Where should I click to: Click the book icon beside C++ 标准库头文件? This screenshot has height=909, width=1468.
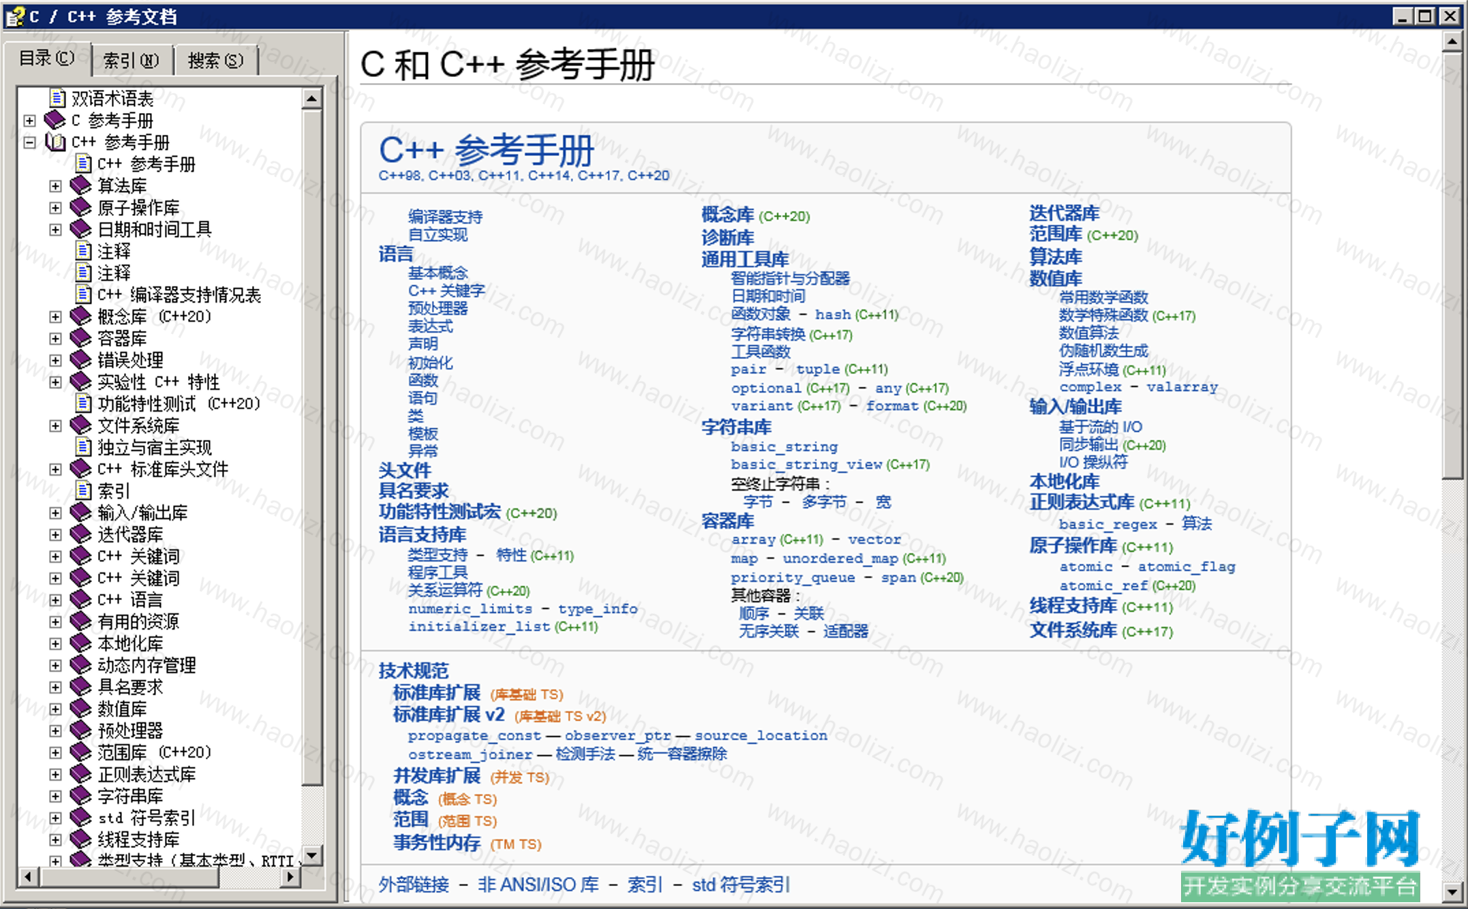click(80, 469)
